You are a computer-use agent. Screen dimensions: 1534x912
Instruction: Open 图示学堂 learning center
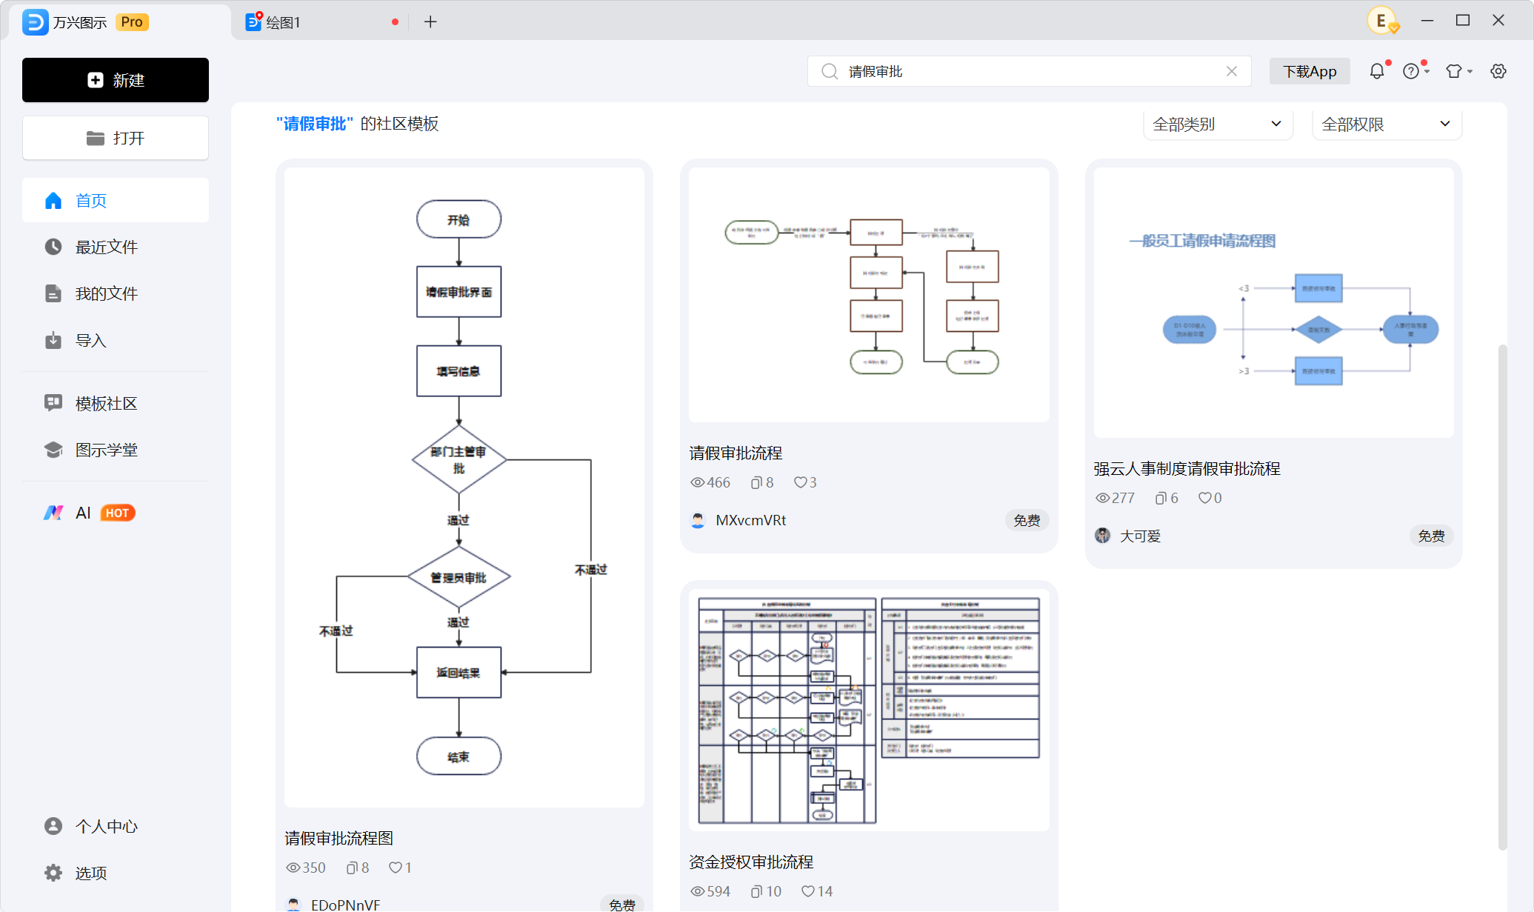coord(116,450)
